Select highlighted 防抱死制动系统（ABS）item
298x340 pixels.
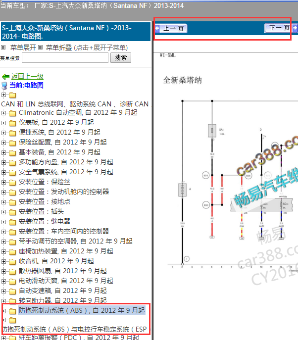(x=82, y=310)
